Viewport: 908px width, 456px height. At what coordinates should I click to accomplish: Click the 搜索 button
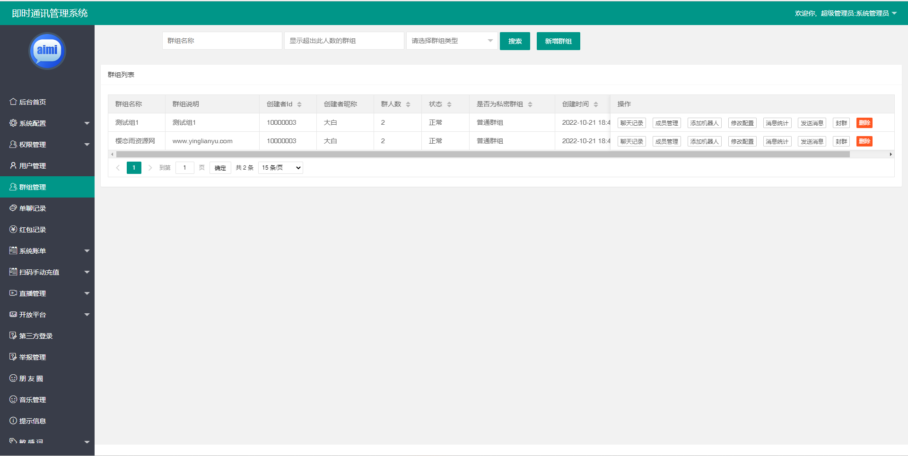point(515,41)
